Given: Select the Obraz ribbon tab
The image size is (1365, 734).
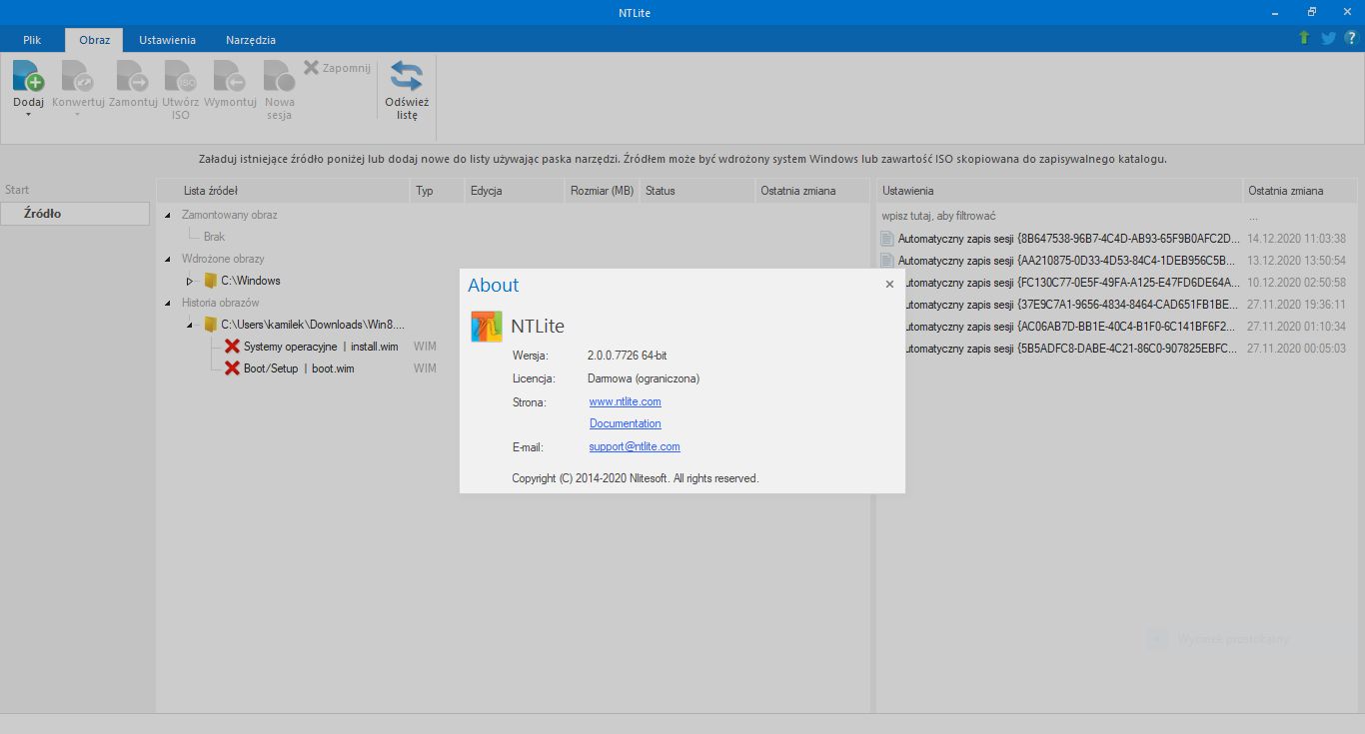Looking at the screenshot, I should pos(95,40).
